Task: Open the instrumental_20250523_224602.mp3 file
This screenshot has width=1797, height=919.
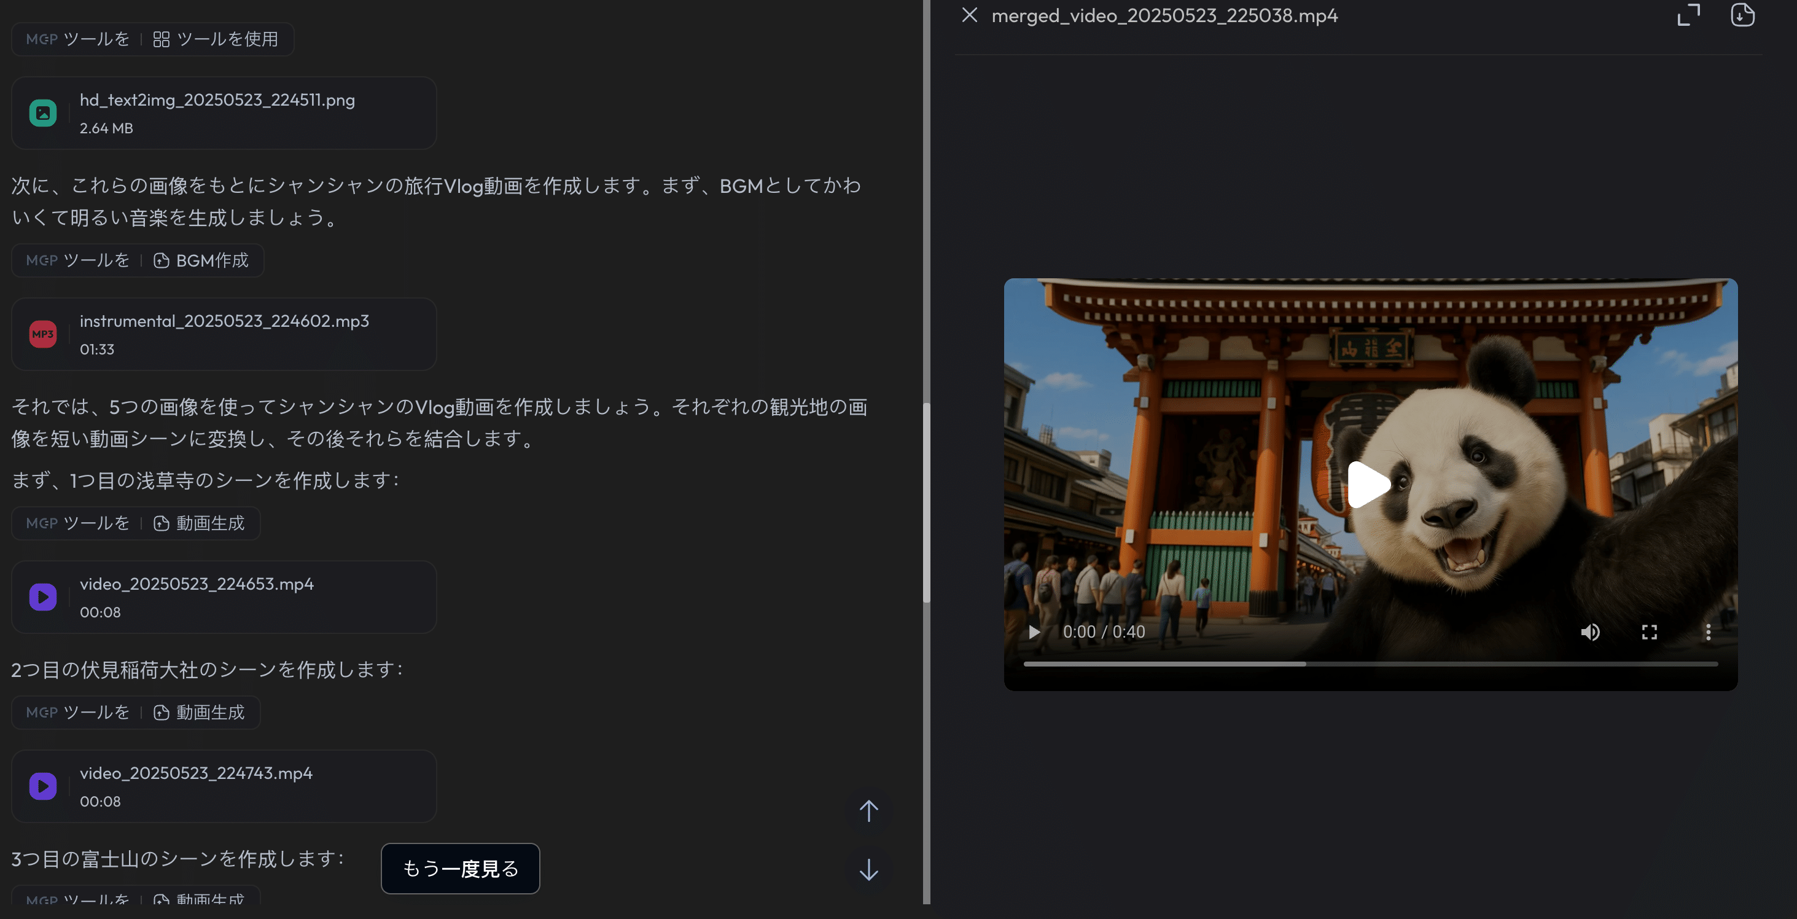Action: click(224, 334)
